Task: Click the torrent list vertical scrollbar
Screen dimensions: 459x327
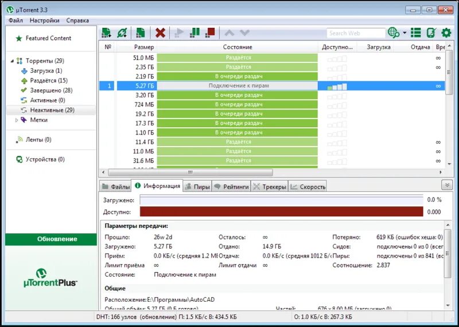Action: pyautogui.click(x=449, y=72)
